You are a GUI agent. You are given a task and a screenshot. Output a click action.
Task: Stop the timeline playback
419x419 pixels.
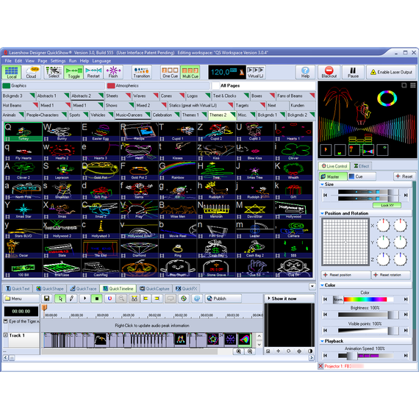pyautogui.click(x=97, y=298)
